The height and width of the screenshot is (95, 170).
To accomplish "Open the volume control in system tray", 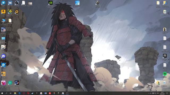I will (x=151, y=93).
